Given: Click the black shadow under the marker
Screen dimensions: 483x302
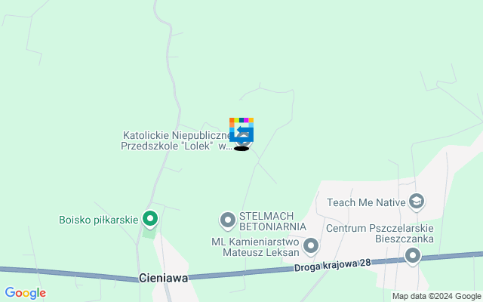Looking at the screenshot, I should (x=241, y=149).
